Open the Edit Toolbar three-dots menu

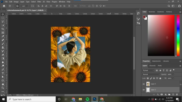click(x=3, y=91)
